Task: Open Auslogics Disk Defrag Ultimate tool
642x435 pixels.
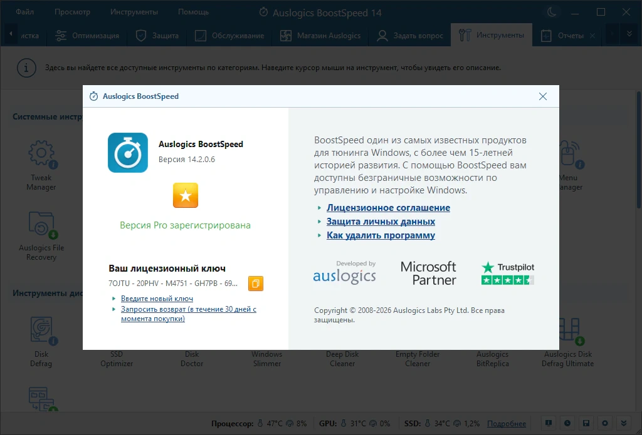Action: point(568,342)
